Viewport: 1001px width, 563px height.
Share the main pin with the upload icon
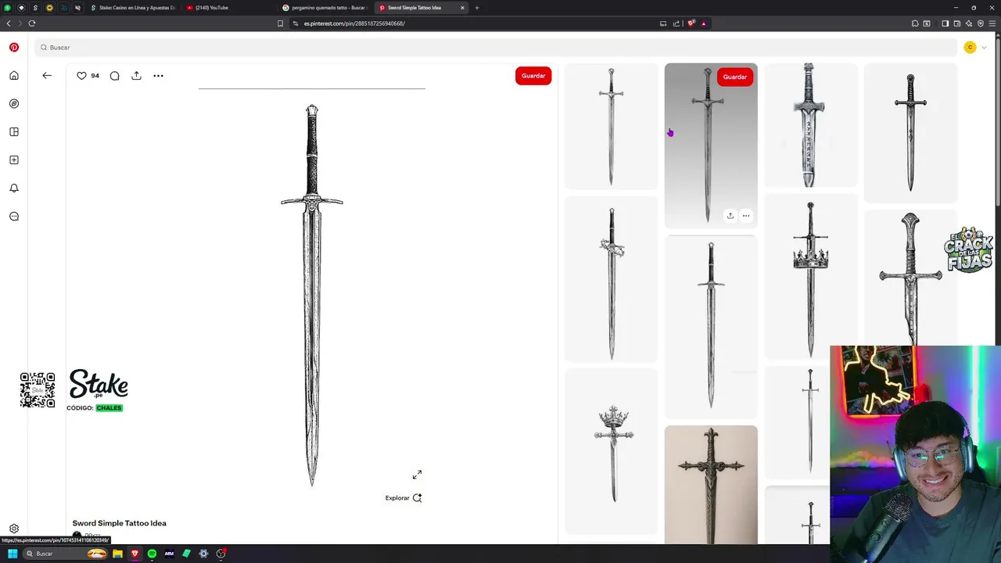click(136, 76)
